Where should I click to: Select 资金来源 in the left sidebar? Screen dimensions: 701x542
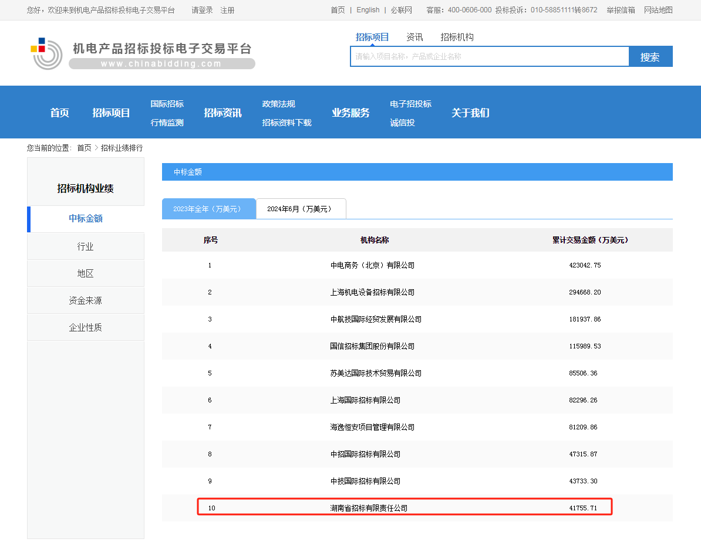pos(86,301)
